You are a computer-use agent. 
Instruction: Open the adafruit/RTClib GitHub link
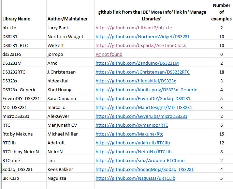133,143
